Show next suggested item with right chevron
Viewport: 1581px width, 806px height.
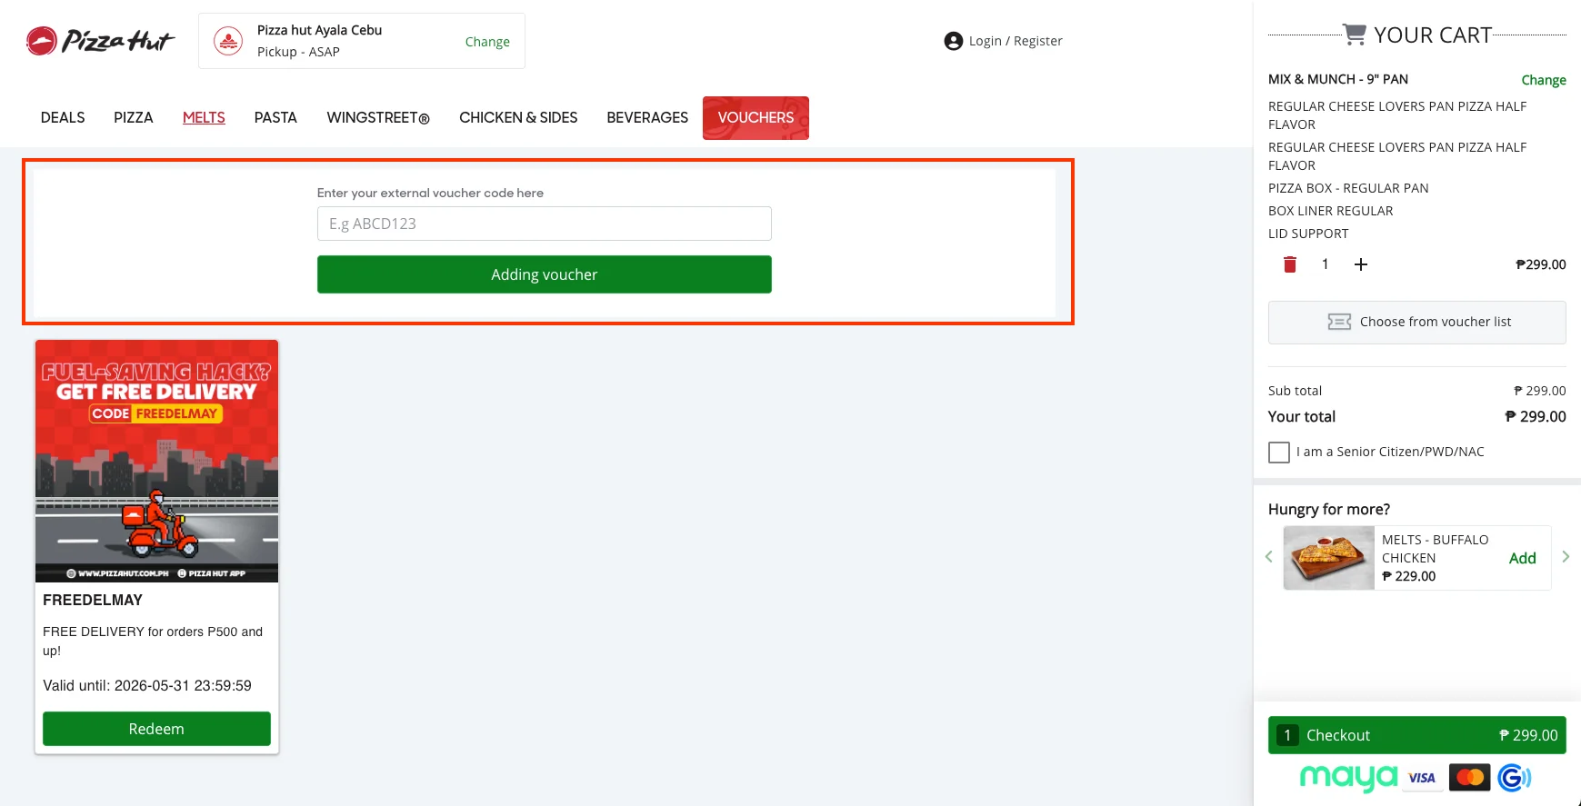click(x=1566, y=556)
